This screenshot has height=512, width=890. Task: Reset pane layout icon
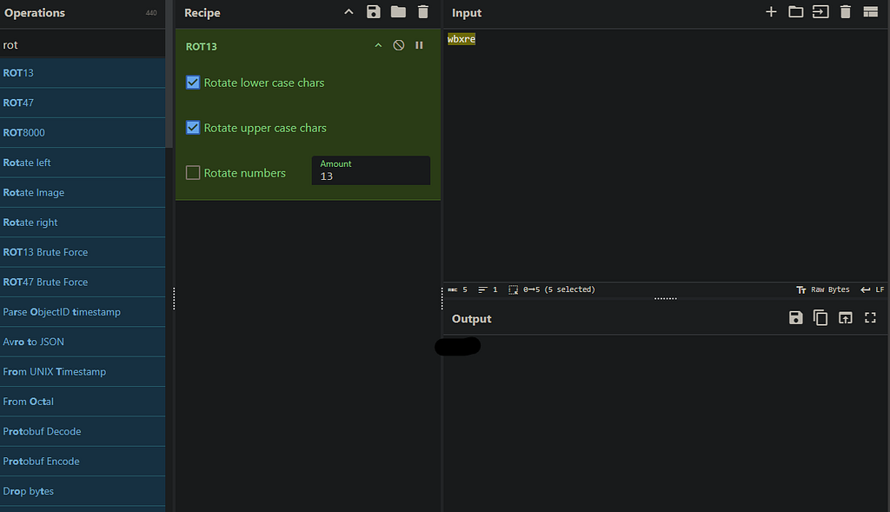[x=870, y=12]
